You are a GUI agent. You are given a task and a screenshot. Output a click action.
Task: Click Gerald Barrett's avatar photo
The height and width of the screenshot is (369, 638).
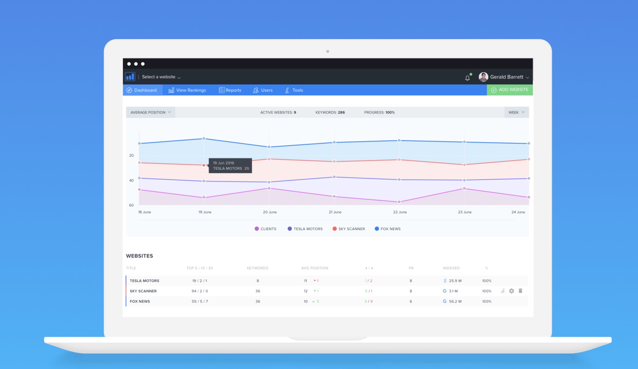483,77
